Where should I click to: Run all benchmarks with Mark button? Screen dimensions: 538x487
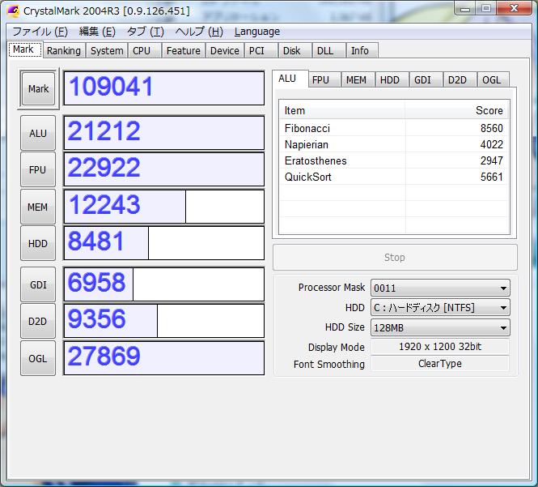38,88
